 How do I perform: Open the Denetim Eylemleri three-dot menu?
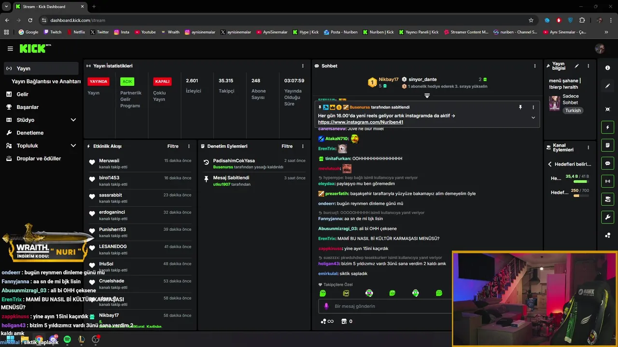point(303,146)
